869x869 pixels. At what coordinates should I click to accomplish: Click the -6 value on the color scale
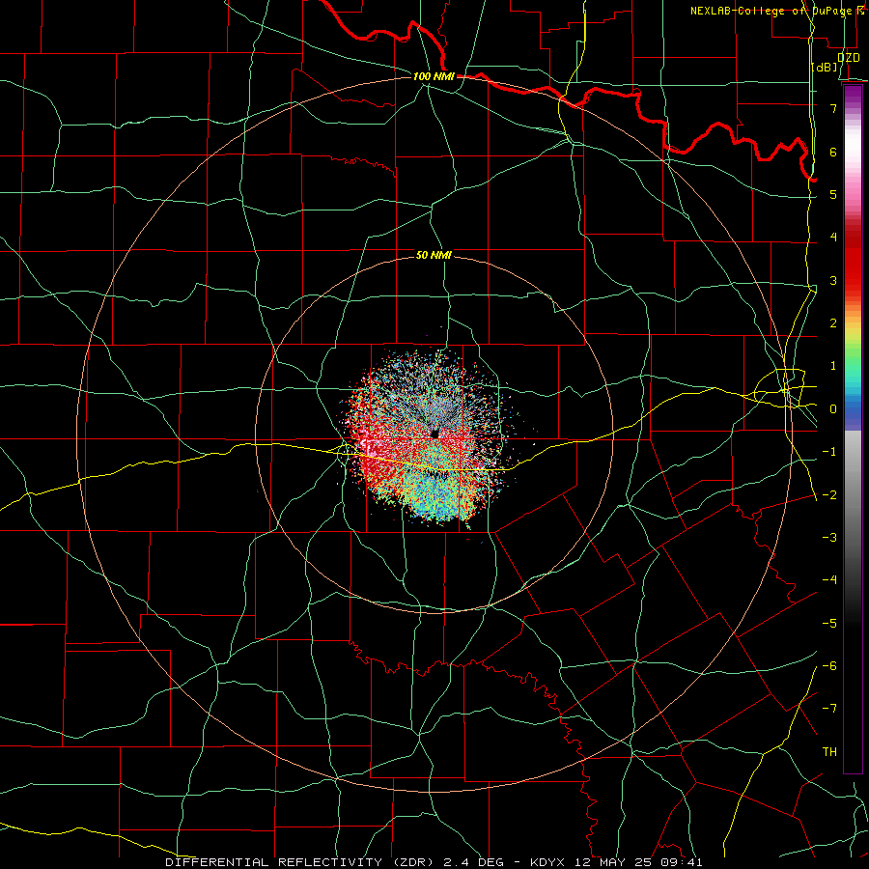(x=829, y=666)
